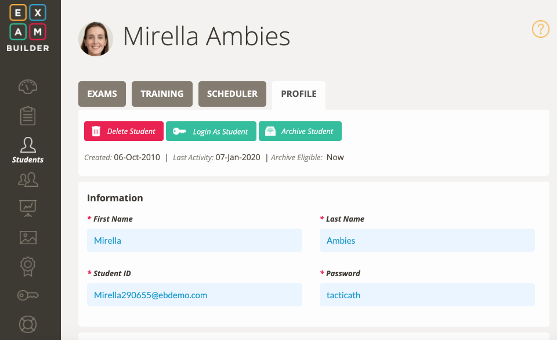Select the SCHEDULER tab

(232, 93)
